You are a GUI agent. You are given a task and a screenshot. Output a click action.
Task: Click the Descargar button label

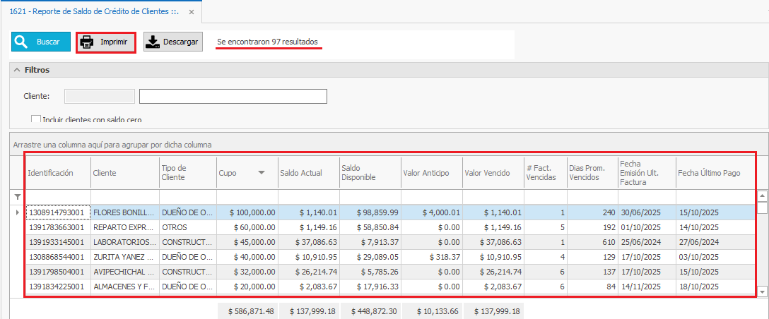pos(180,42)
